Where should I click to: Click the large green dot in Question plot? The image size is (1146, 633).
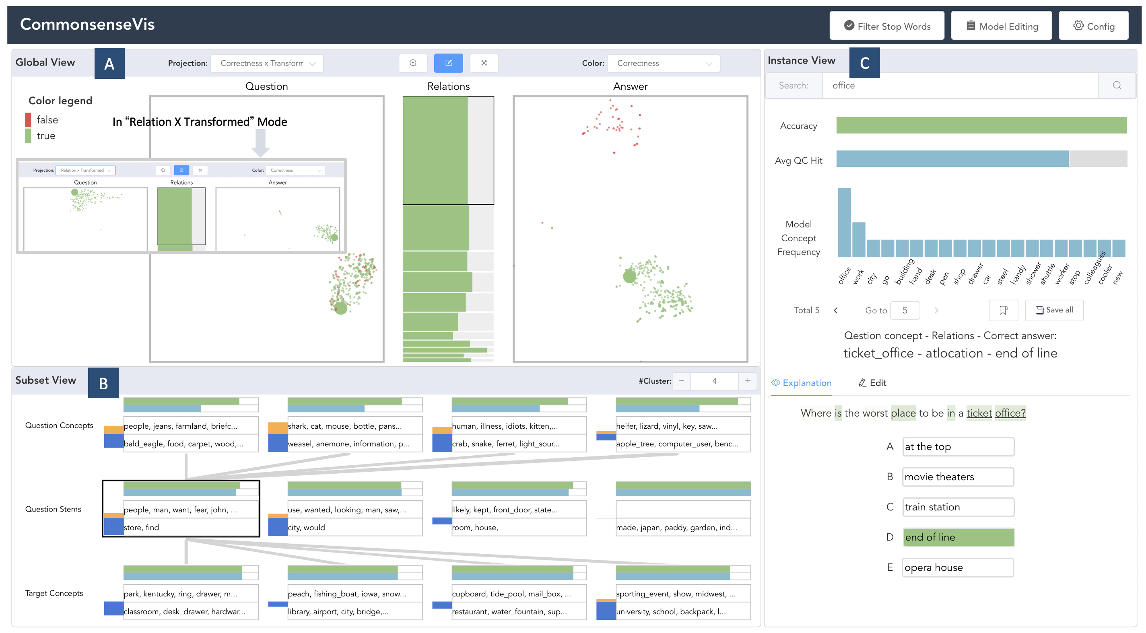(341, 308)
